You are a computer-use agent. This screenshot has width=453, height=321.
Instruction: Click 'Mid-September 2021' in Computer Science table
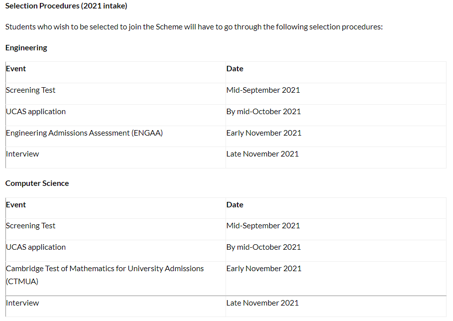(x=263, y=226)
